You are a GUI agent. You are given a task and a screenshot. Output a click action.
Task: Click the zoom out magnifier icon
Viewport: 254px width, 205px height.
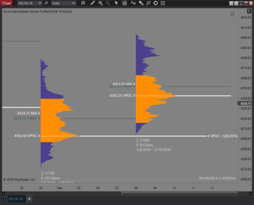108,3
